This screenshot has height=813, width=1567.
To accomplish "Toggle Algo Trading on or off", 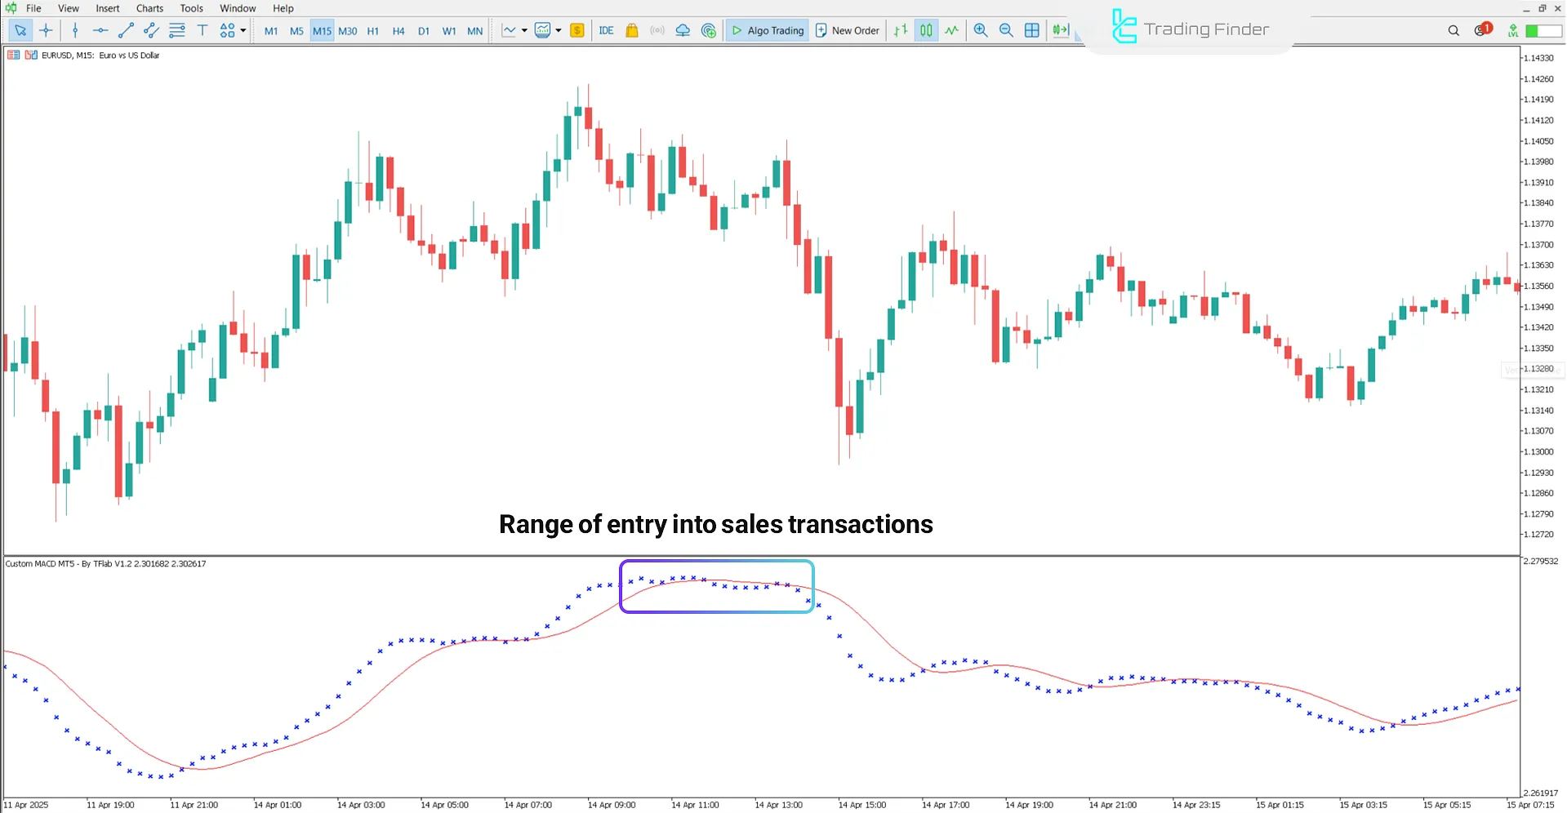I will pos(766,30).
